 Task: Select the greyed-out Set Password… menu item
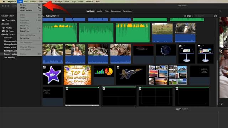coord(30,43)
